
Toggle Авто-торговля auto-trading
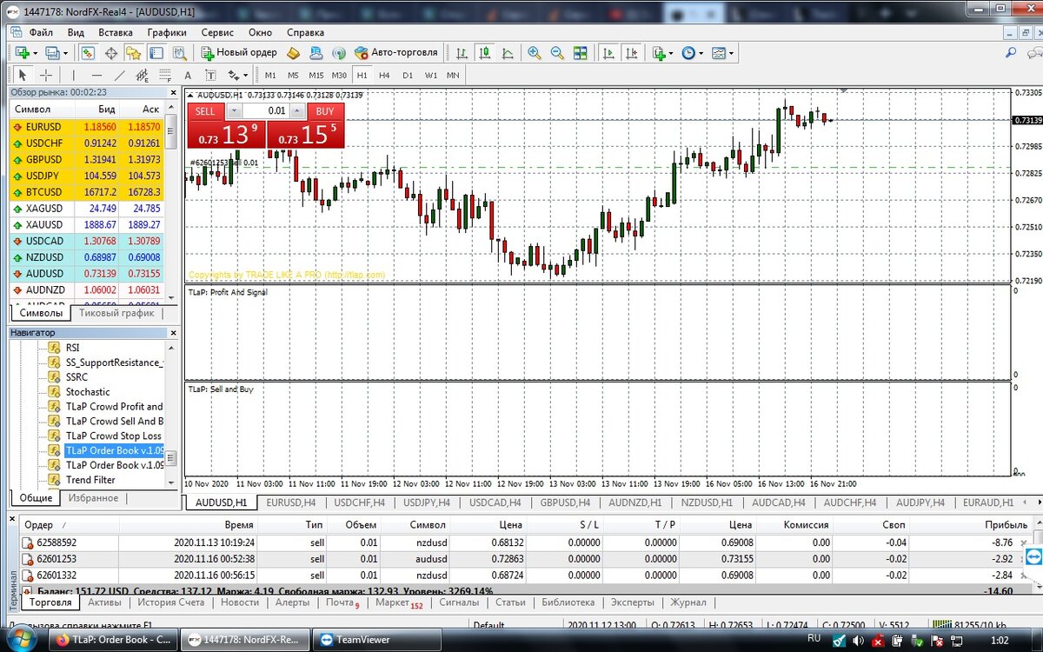pyautogui.click(x=396, y=53)
